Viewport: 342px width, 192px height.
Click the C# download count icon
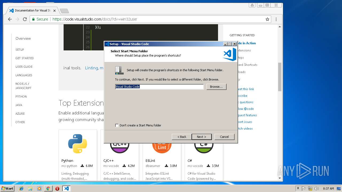208,166
